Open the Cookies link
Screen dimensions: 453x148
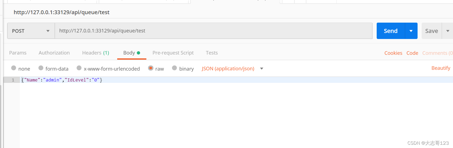(393, 53)
